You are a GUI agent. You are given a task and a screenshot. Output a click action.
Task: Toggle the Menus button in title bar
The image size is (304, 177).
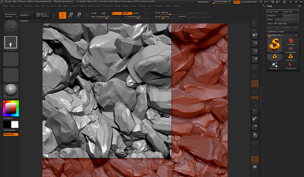coord(237,2)
